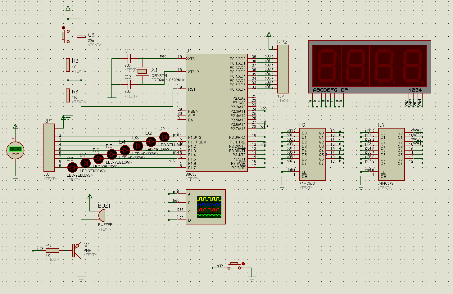
Task: Click the four-digit seven-segment display
Action: (369, 67)
